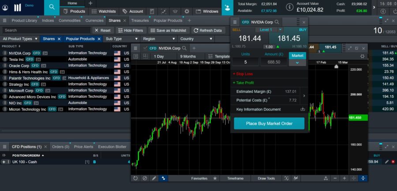Switch to the Commodities tab
397x191 pixels.
[x=70, y=20]
